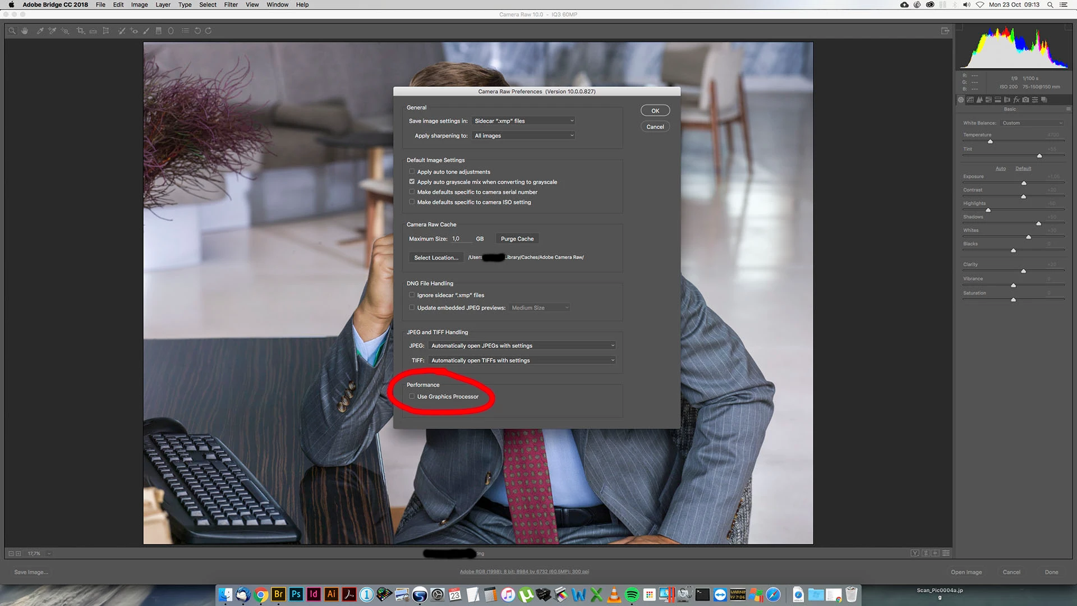Open the Tone Curve panel tab

[x=970, y=100]
